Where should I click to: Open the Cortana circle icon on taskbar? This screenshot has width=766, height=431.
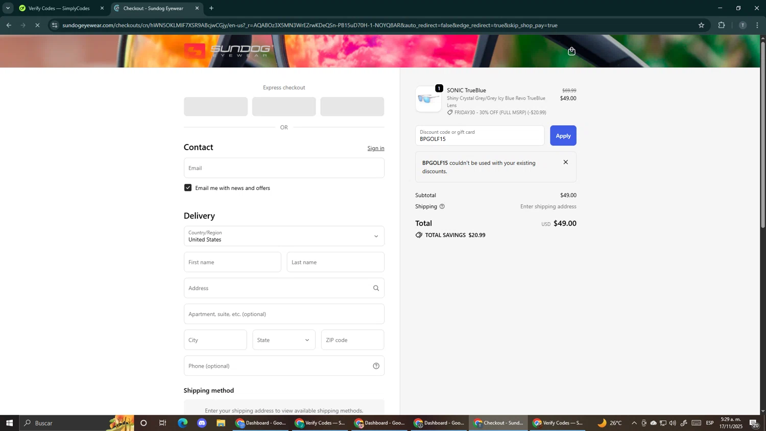pos(143,423)
